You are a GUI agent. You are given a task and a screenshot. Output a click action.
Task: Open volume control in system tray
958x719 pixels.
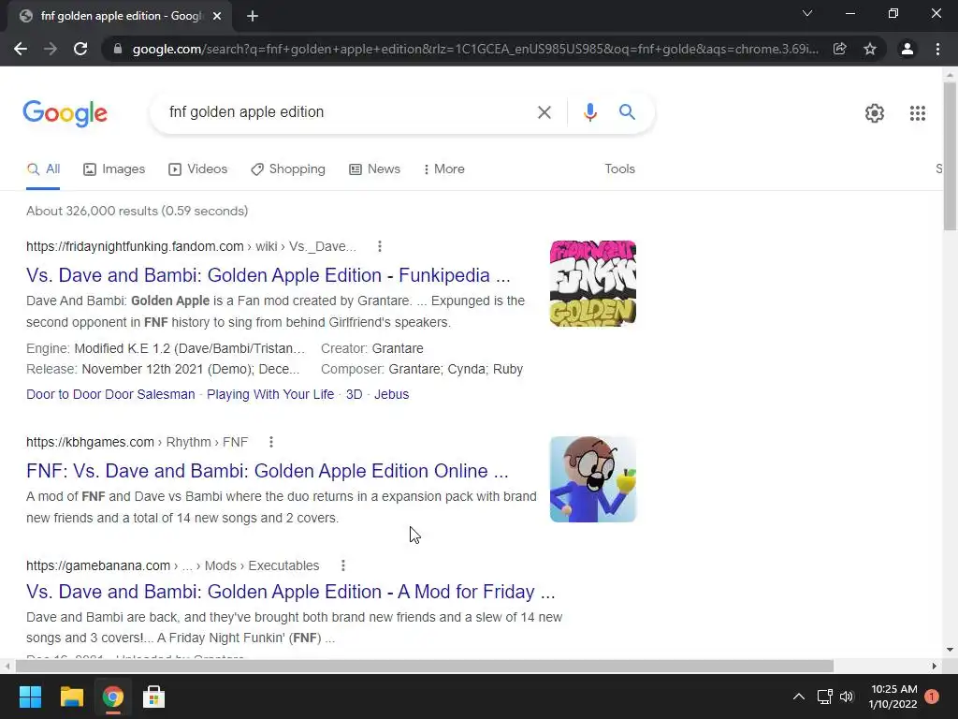click(x=846, y=697)
